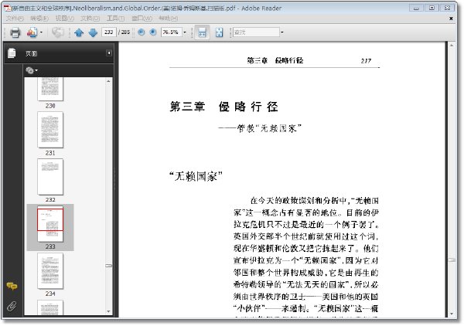This screenshot has width=464, height=326.
Task: Select the fit one full page icon
Action: (x=220, y=32)
